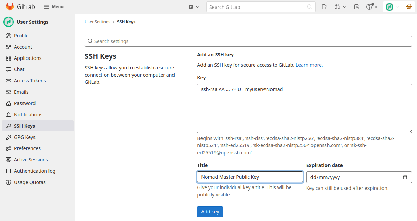
Task: Select Active Sessions in the sidebar
Action: (x=30, y=159)
